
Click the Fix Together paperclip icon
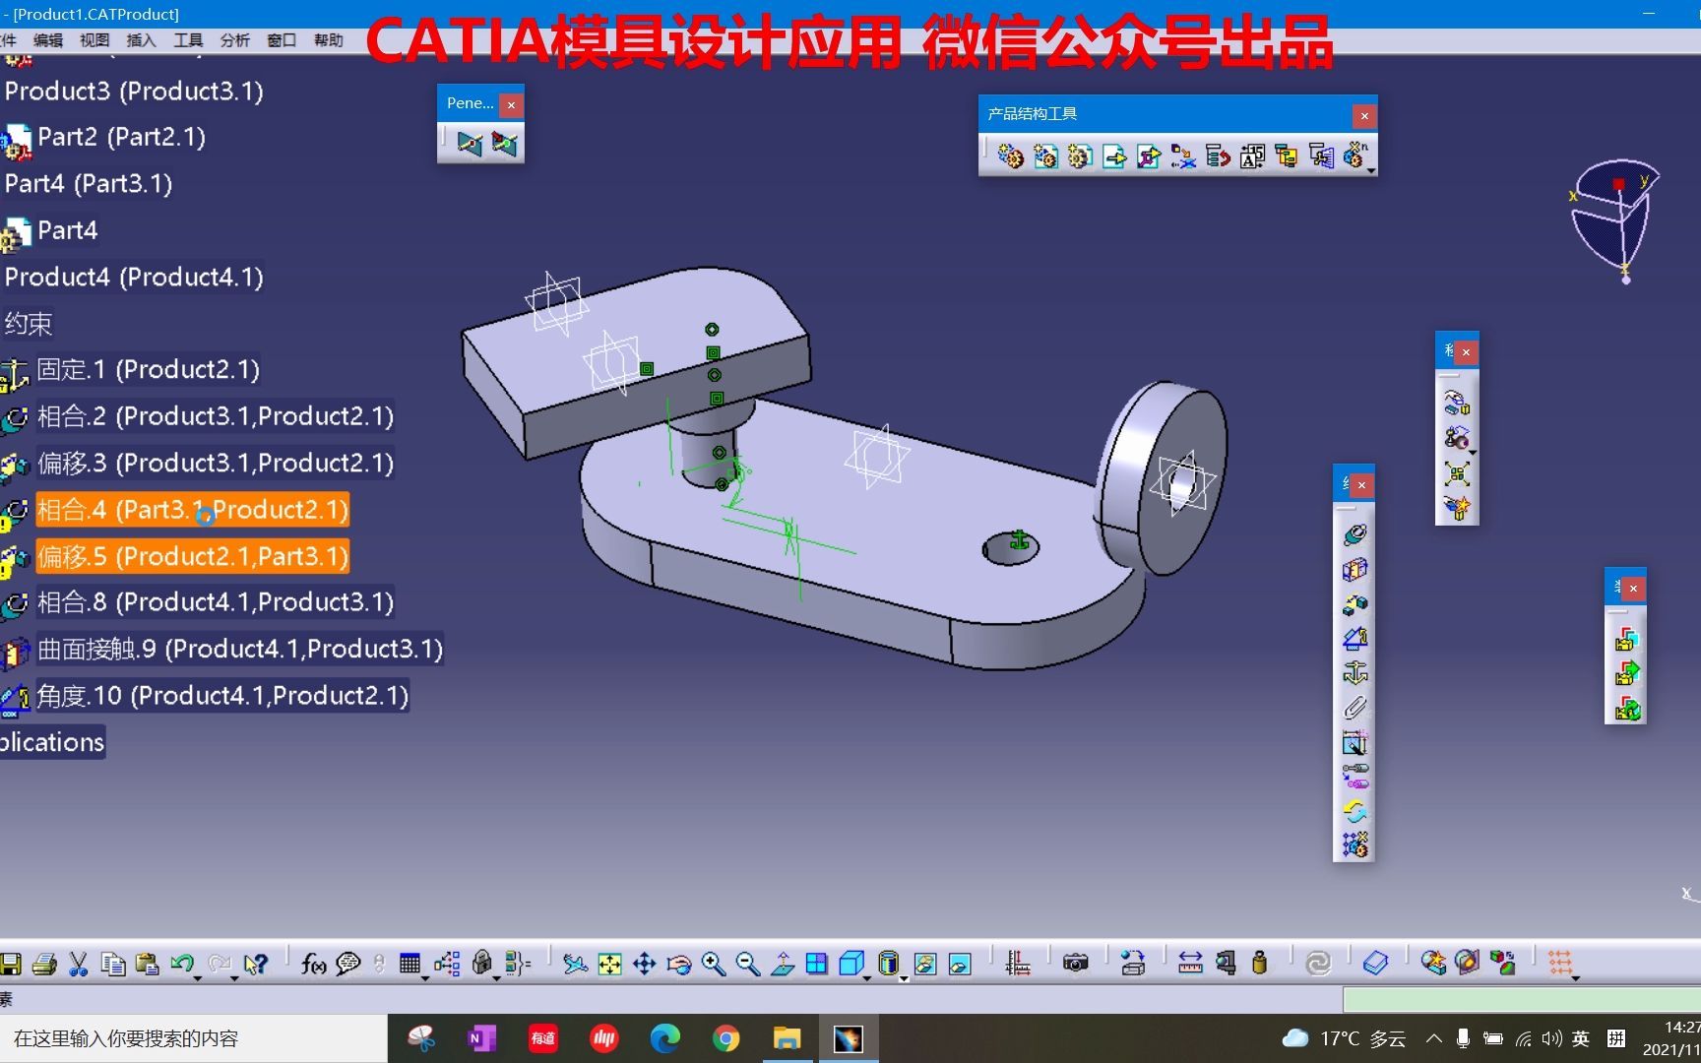1354,708
